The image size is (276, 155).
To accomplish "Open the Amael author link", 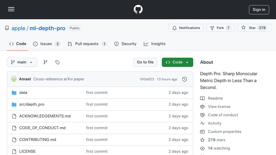I will 25,79.
